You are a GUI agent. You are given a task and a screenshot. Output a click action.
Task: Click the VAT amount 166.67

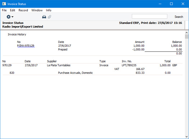[x=140, y=69]
